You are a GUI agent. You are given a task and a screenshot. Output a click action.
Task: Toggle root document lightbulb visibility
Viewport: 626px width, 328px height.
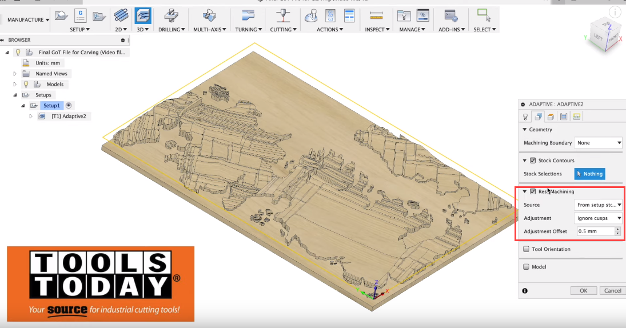pyautogui.click(x=18, y=52)
